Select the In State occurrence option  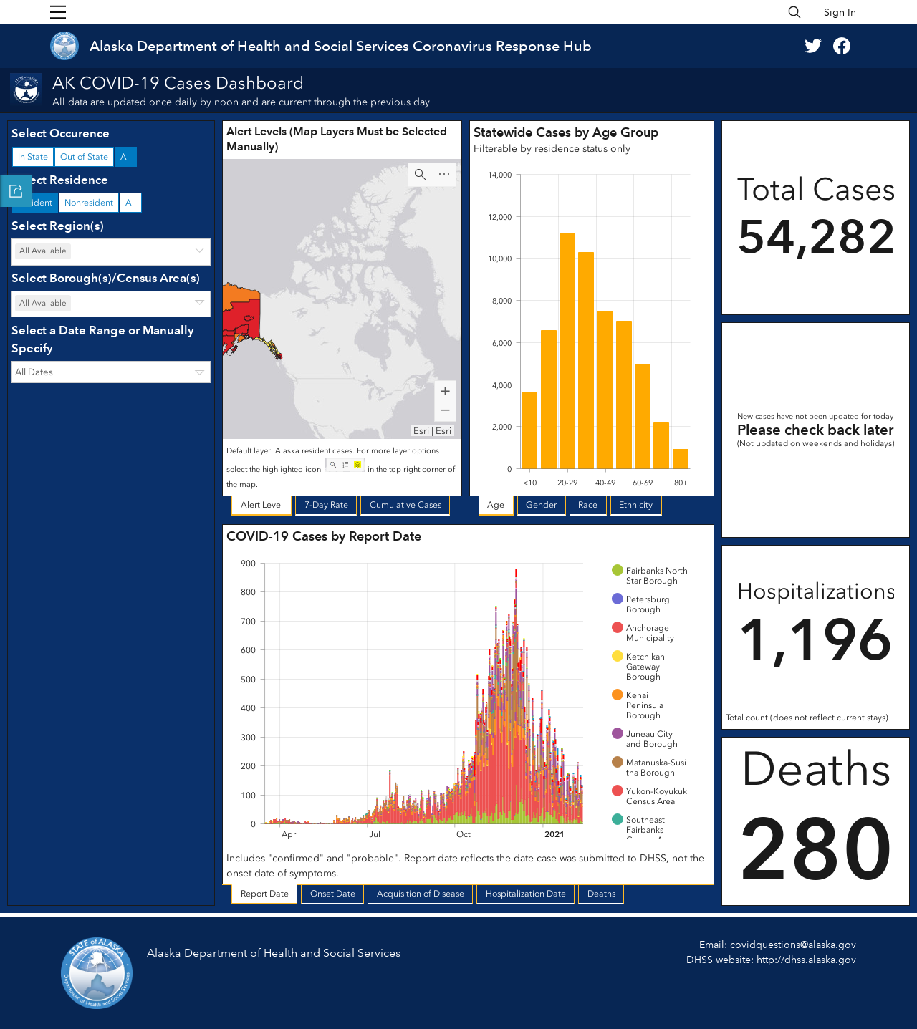(33, 157)
